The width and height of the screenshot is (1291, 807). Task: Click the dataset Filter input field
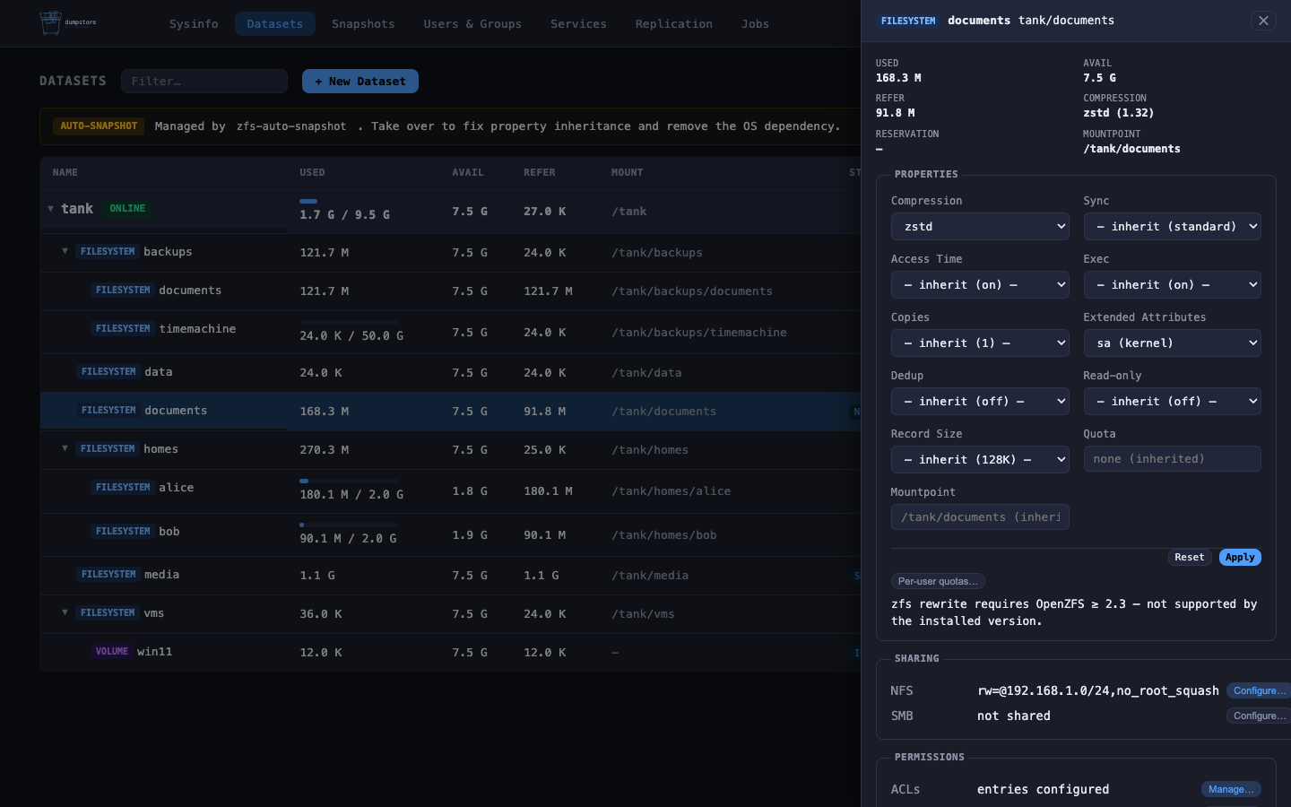(204, 82)
